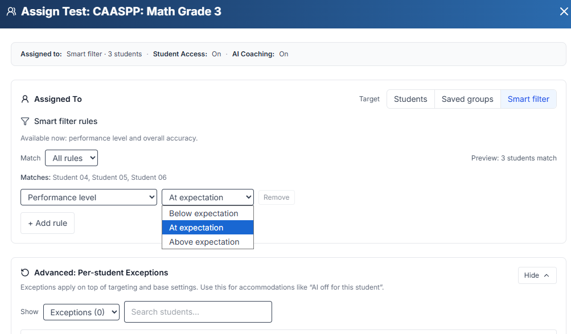Click the AI Coaching: On summary text

click(x=260, y=54)
